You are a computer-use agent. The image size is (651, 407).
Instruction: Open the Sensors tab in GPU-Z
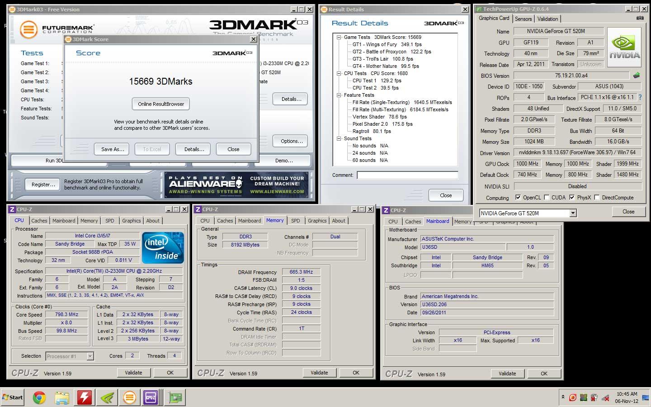point(523,19)
